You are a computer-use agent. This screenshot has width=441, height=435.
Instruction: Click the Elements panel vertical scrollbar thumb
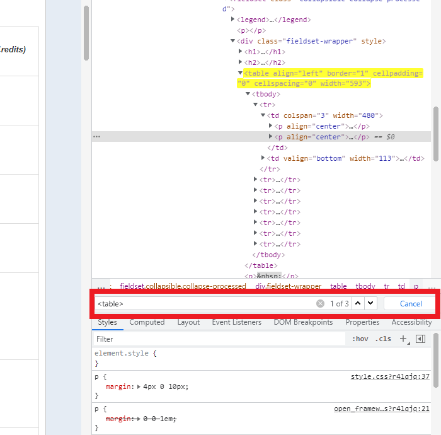(x=436, y=134)
